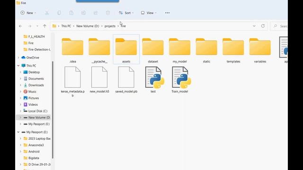Open the Sort dropdown menu

coord(126,13)
